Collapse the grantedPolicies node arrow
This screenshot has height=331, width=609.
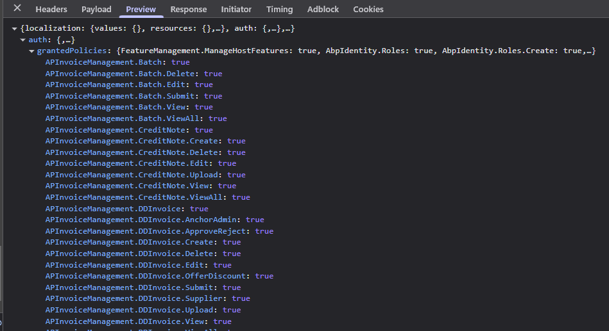(x=31, y=51)
